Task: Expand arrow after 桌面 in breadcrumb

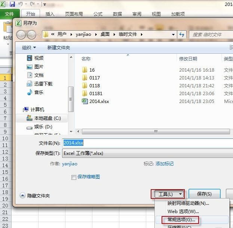Action: click(x=114, y=35)
